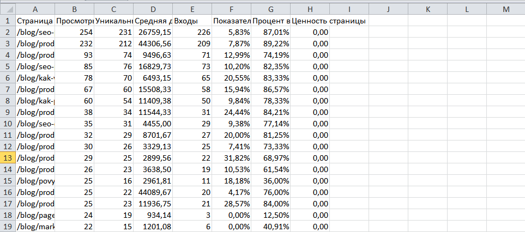Click cell with value 231
525x232 pixels.
[114, 32]
